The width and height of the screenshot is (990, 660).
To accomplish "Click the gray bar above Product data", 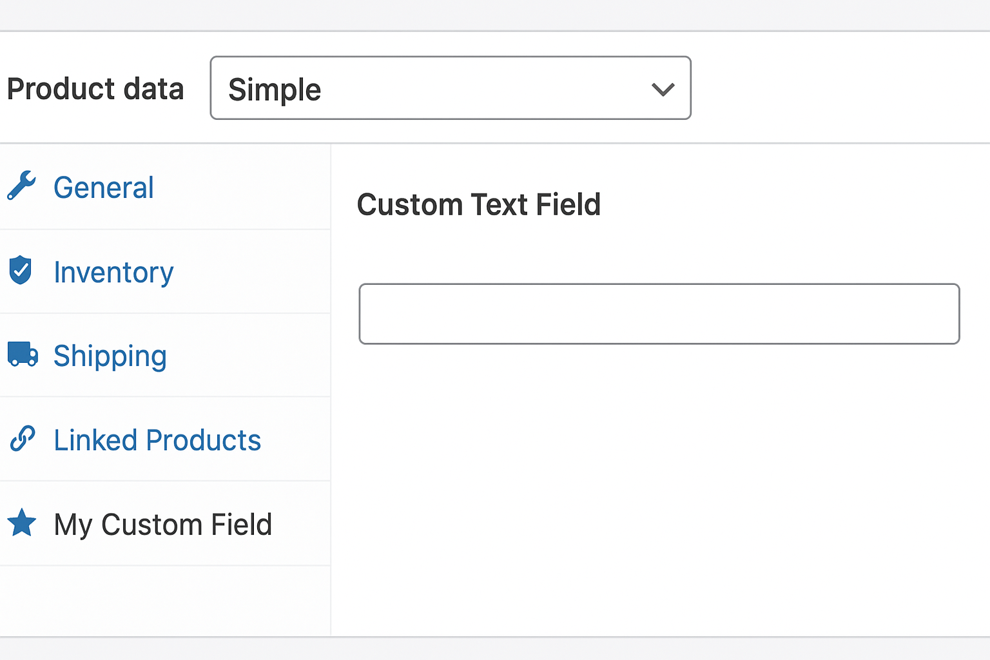I will (x=495, y=14).
